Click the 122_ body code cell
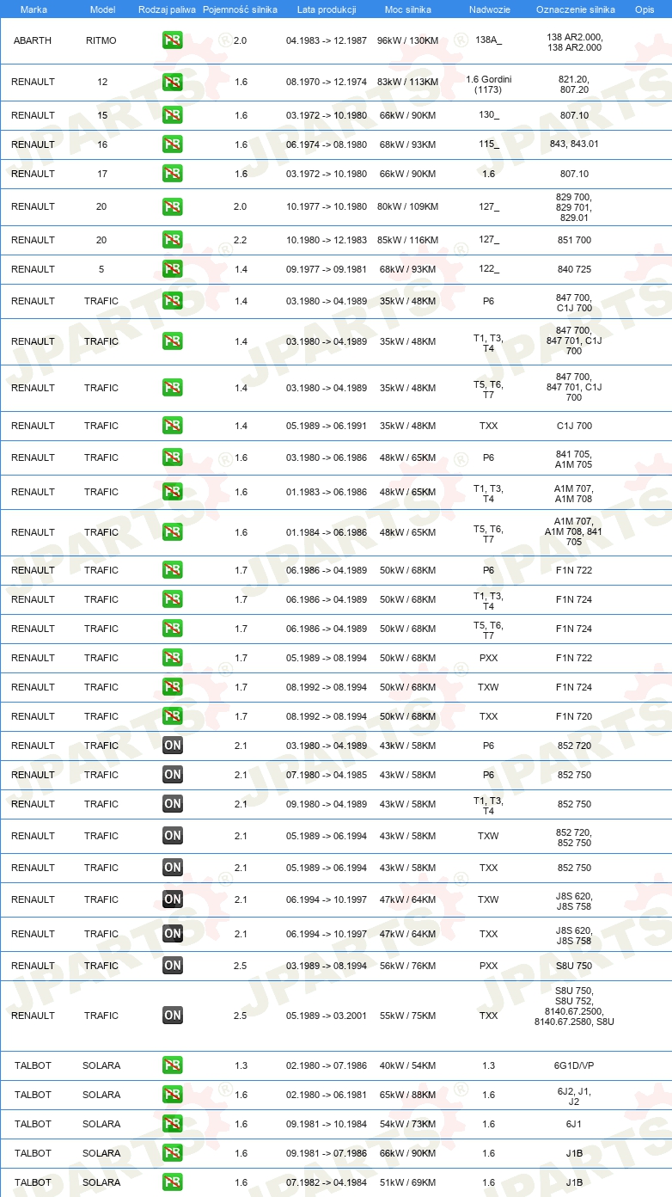672x1197 pixels. 488,269
